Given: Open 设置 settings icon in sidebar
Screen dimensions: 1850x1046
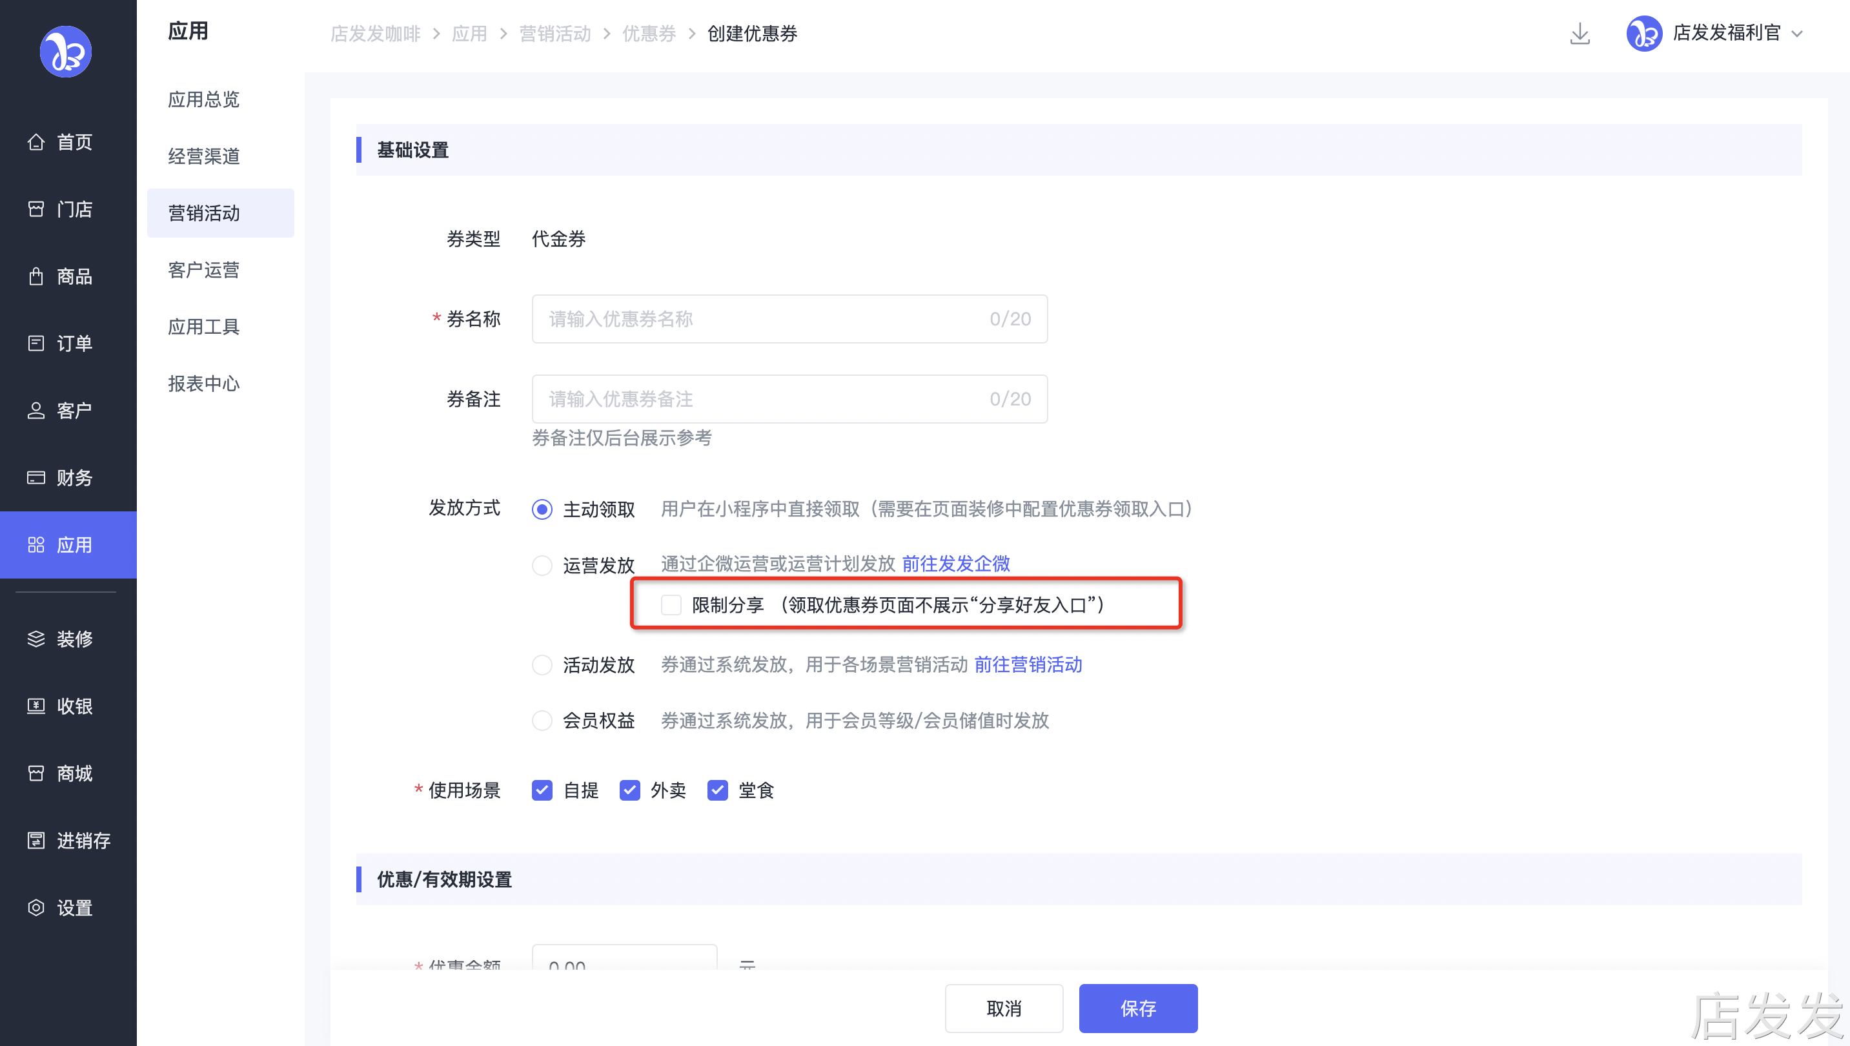Looking at the screenshot, I should [x=36, y=907].
